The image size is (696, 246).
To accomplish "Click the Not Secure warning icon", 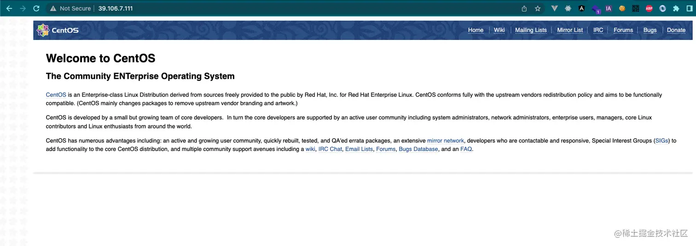I will pos(53,8).
